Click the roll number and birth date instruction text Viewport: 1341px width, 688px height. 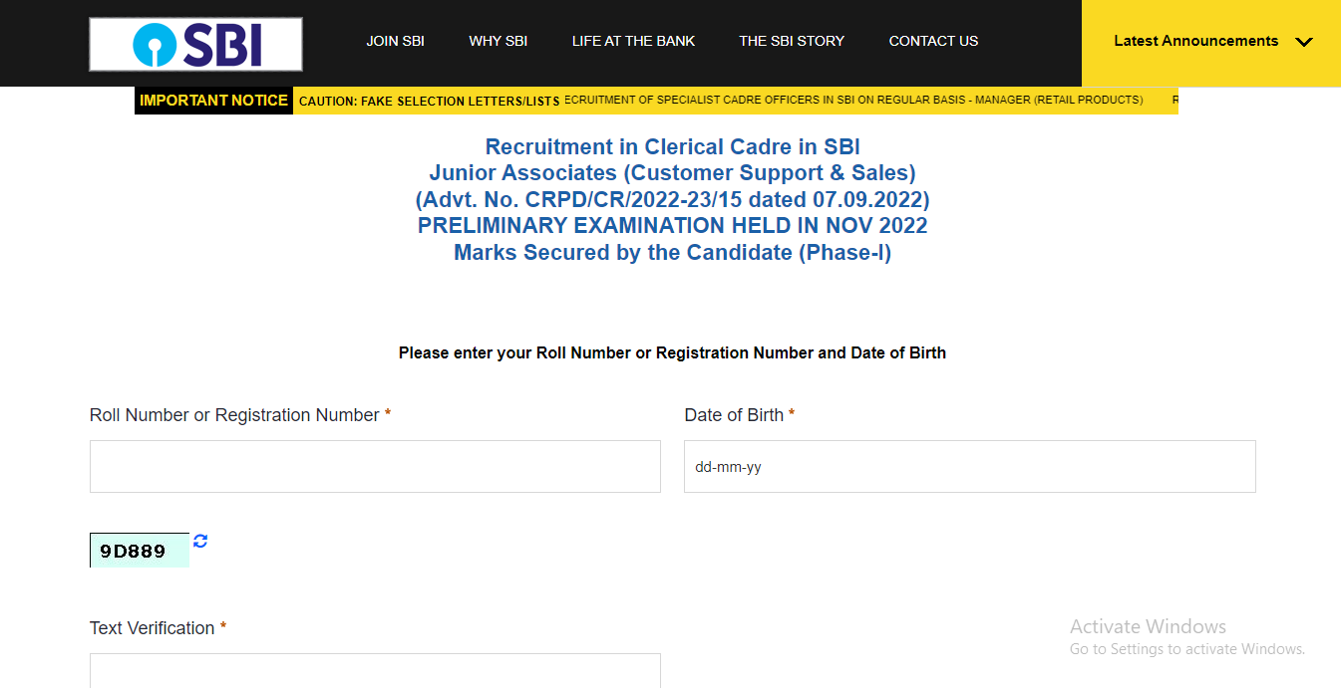click(672, 352)
